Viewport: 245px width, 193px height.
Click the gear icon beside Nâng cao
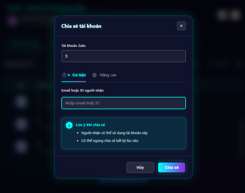click(x=94, y=75)
